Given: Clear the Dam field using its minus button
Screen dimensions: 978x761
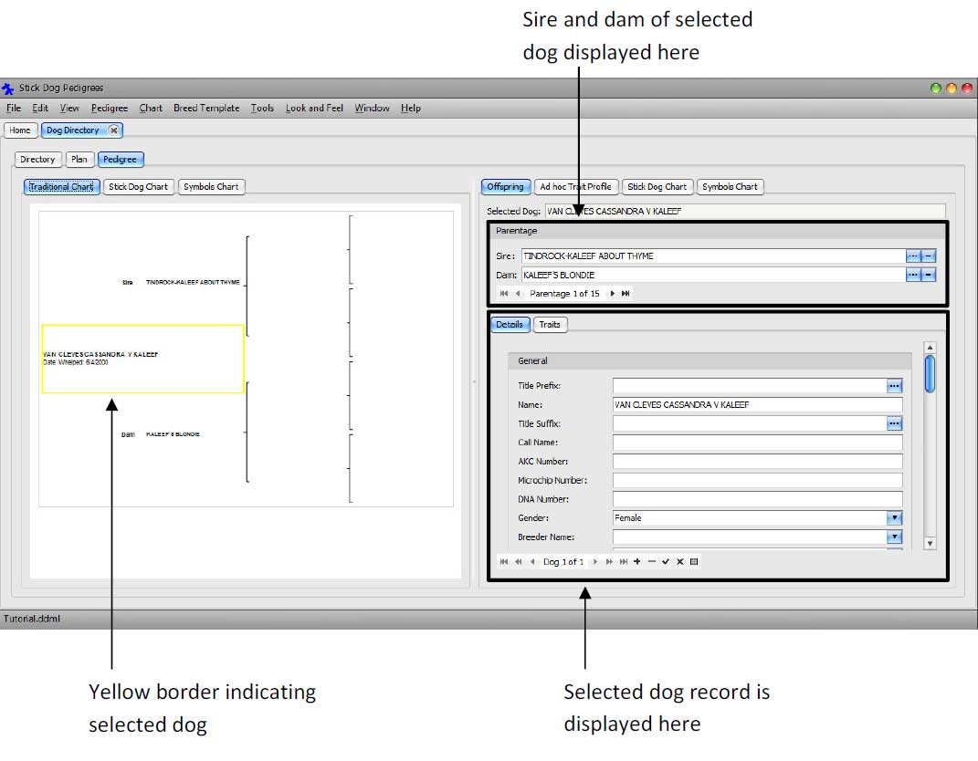Looking at the screenshot, I should [x=930, y=274].
